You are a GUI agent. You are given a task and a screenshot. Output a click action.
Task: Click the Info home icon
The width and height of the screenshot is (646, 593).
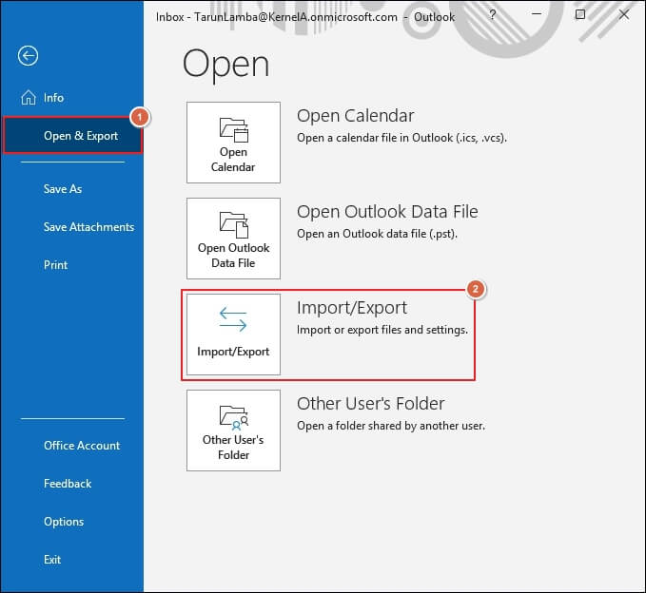click(29, 98)
